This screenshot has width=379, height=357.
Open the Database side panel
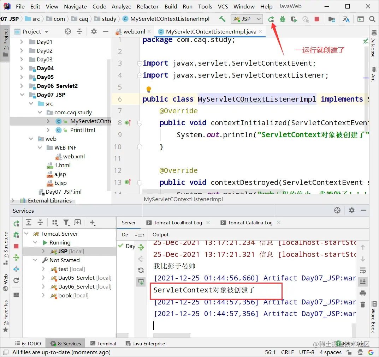pyautogui.click(x=374, y=44)
